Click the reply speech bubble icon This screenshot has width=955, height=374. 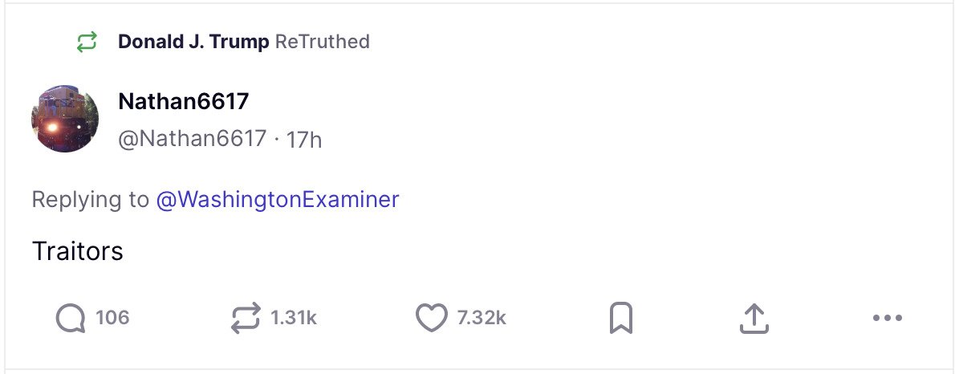[x=71, y=319]
